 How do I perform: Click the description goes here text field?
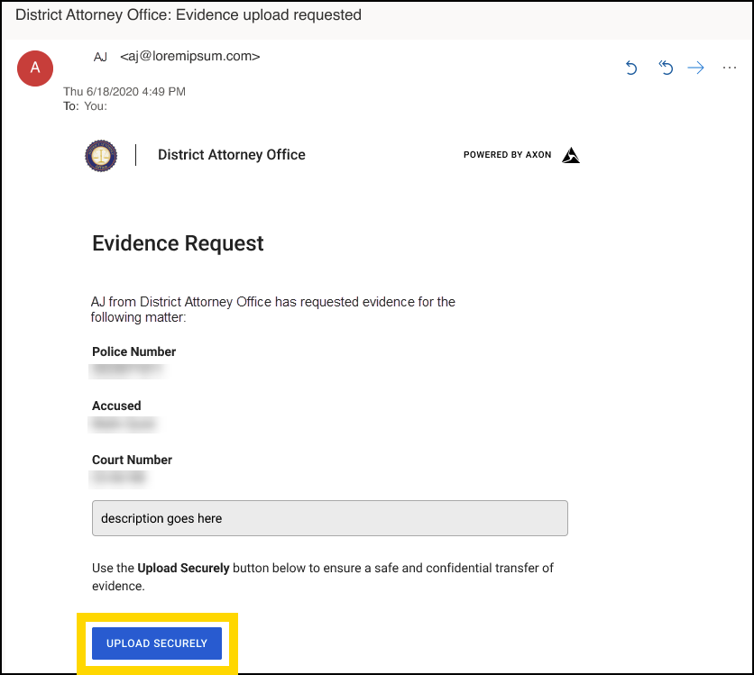[329, 517]
